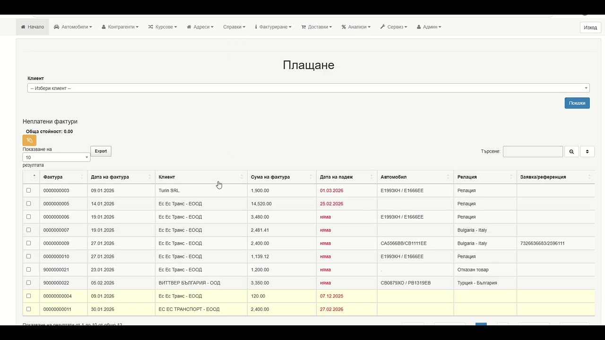The width and height of the screenshot is (605, 340).
Task: Click the cart icon beside Доставки
Action: click(x=303, y=27)
